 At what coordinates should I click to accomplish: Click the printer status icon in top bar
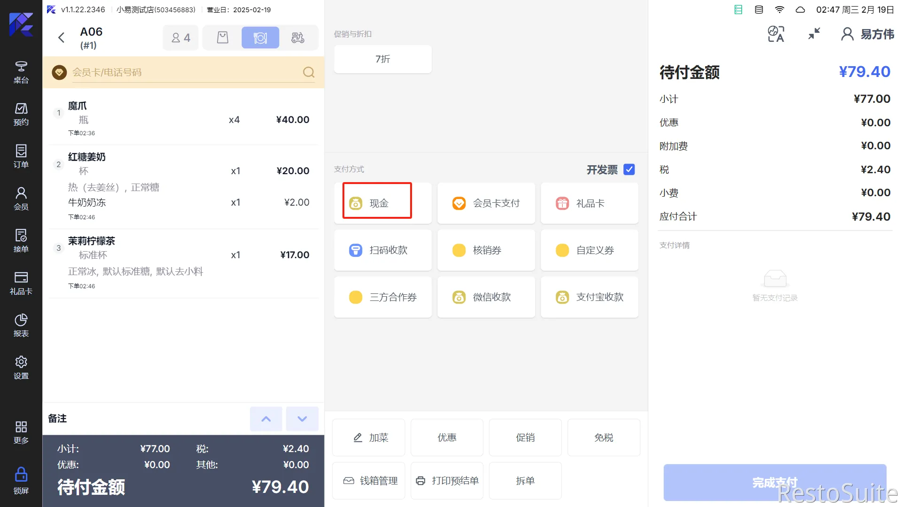738,10
